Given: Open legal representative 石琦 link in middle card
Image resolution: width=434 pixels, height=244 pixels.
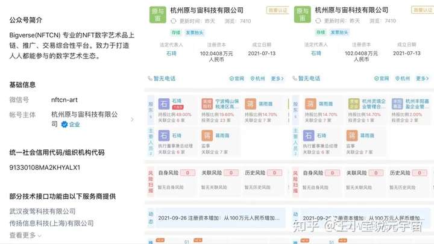Looking at the screenshot, I should [171, 54].
